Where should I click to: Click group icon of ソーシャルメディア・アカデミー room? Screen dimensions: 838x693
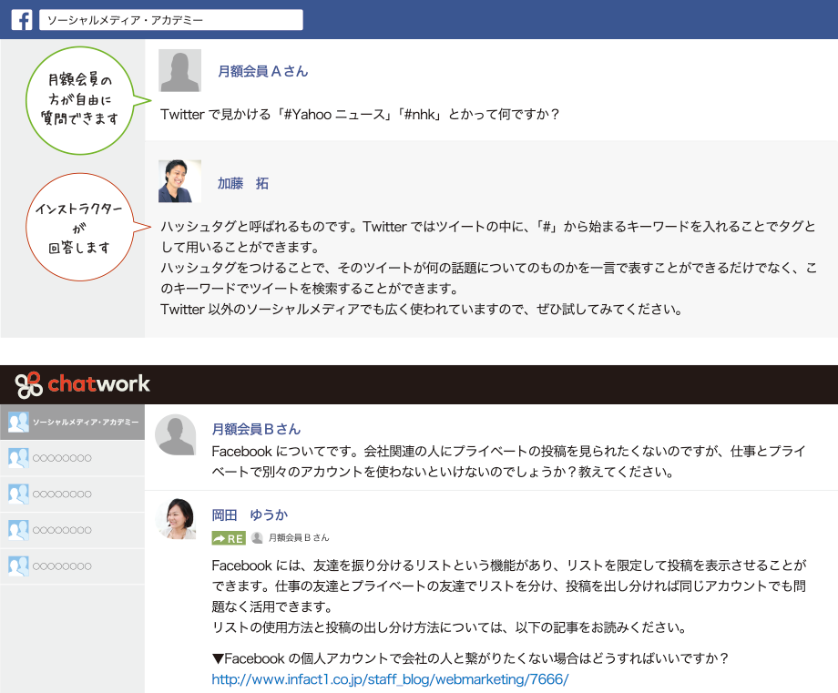[19, 423]
